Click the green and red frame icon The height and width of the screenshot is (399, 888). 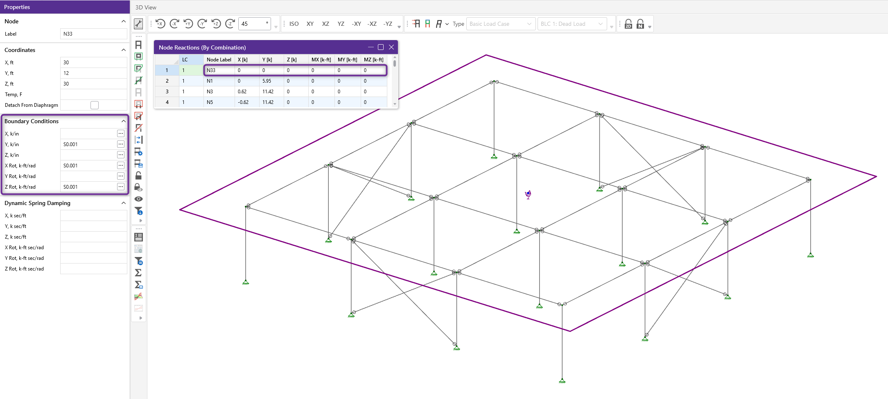[427, 24]
